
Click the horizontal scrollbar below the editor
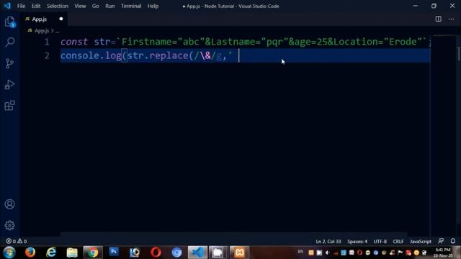pyautogui.click(x=233, y=235)
